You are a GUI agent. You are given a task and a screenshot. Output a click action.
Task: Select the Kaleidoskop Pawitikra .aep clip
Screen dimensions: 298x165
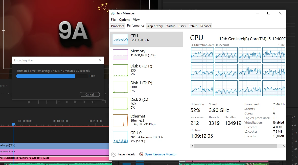click(55, 158)
